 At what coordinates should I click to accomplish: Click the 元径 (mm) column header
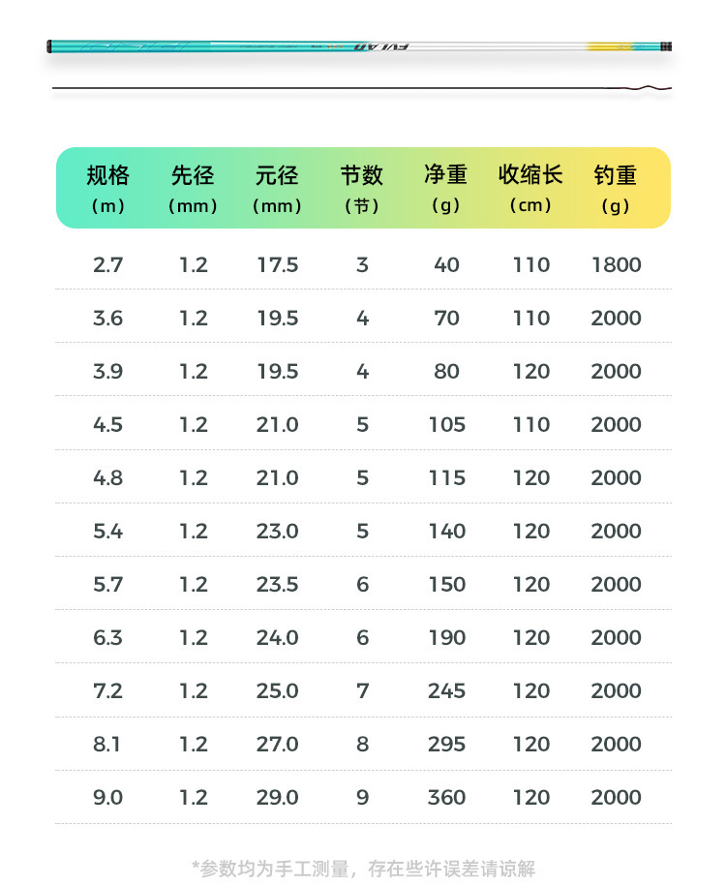(277, 188)
